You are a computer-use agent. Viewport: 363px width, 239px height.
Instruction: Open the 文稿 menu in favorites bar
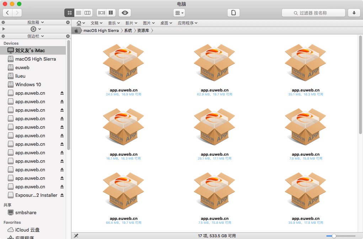coord(97,23)
